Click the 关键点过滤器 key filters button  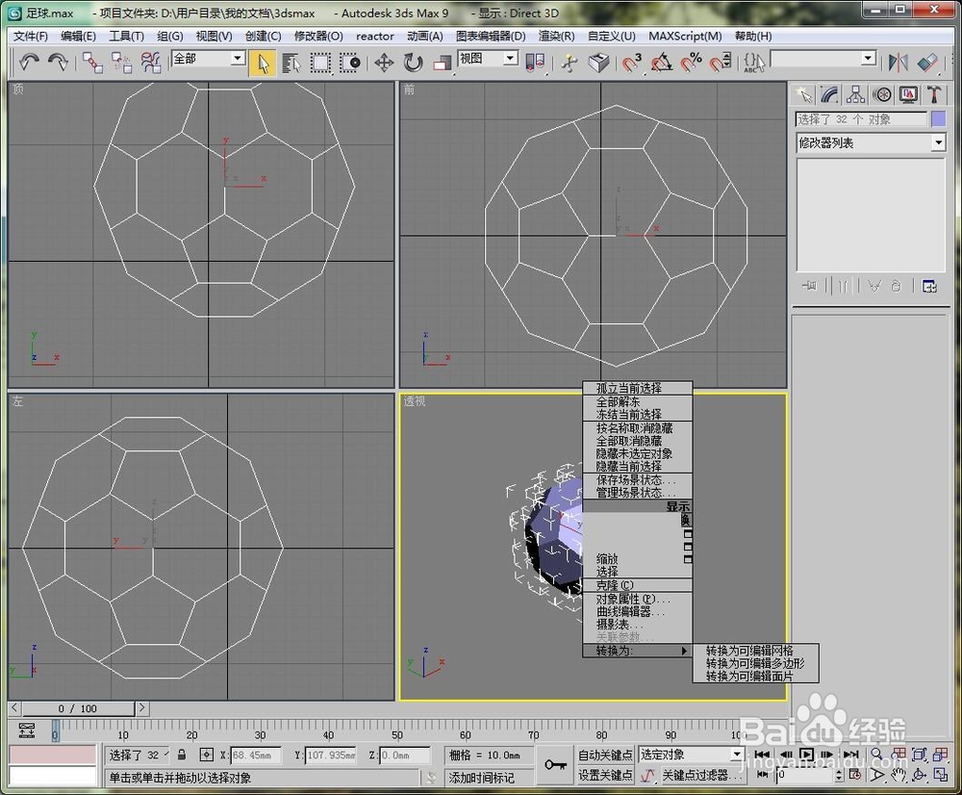[x=701, y=776]
